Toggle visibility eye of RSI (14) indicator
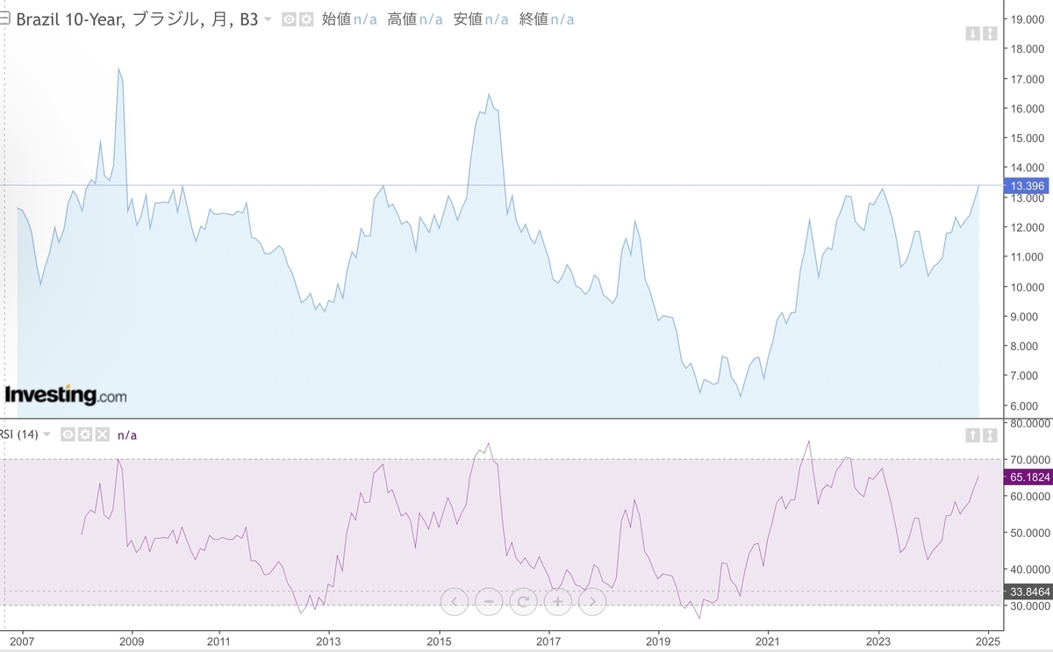 (68, 434)
